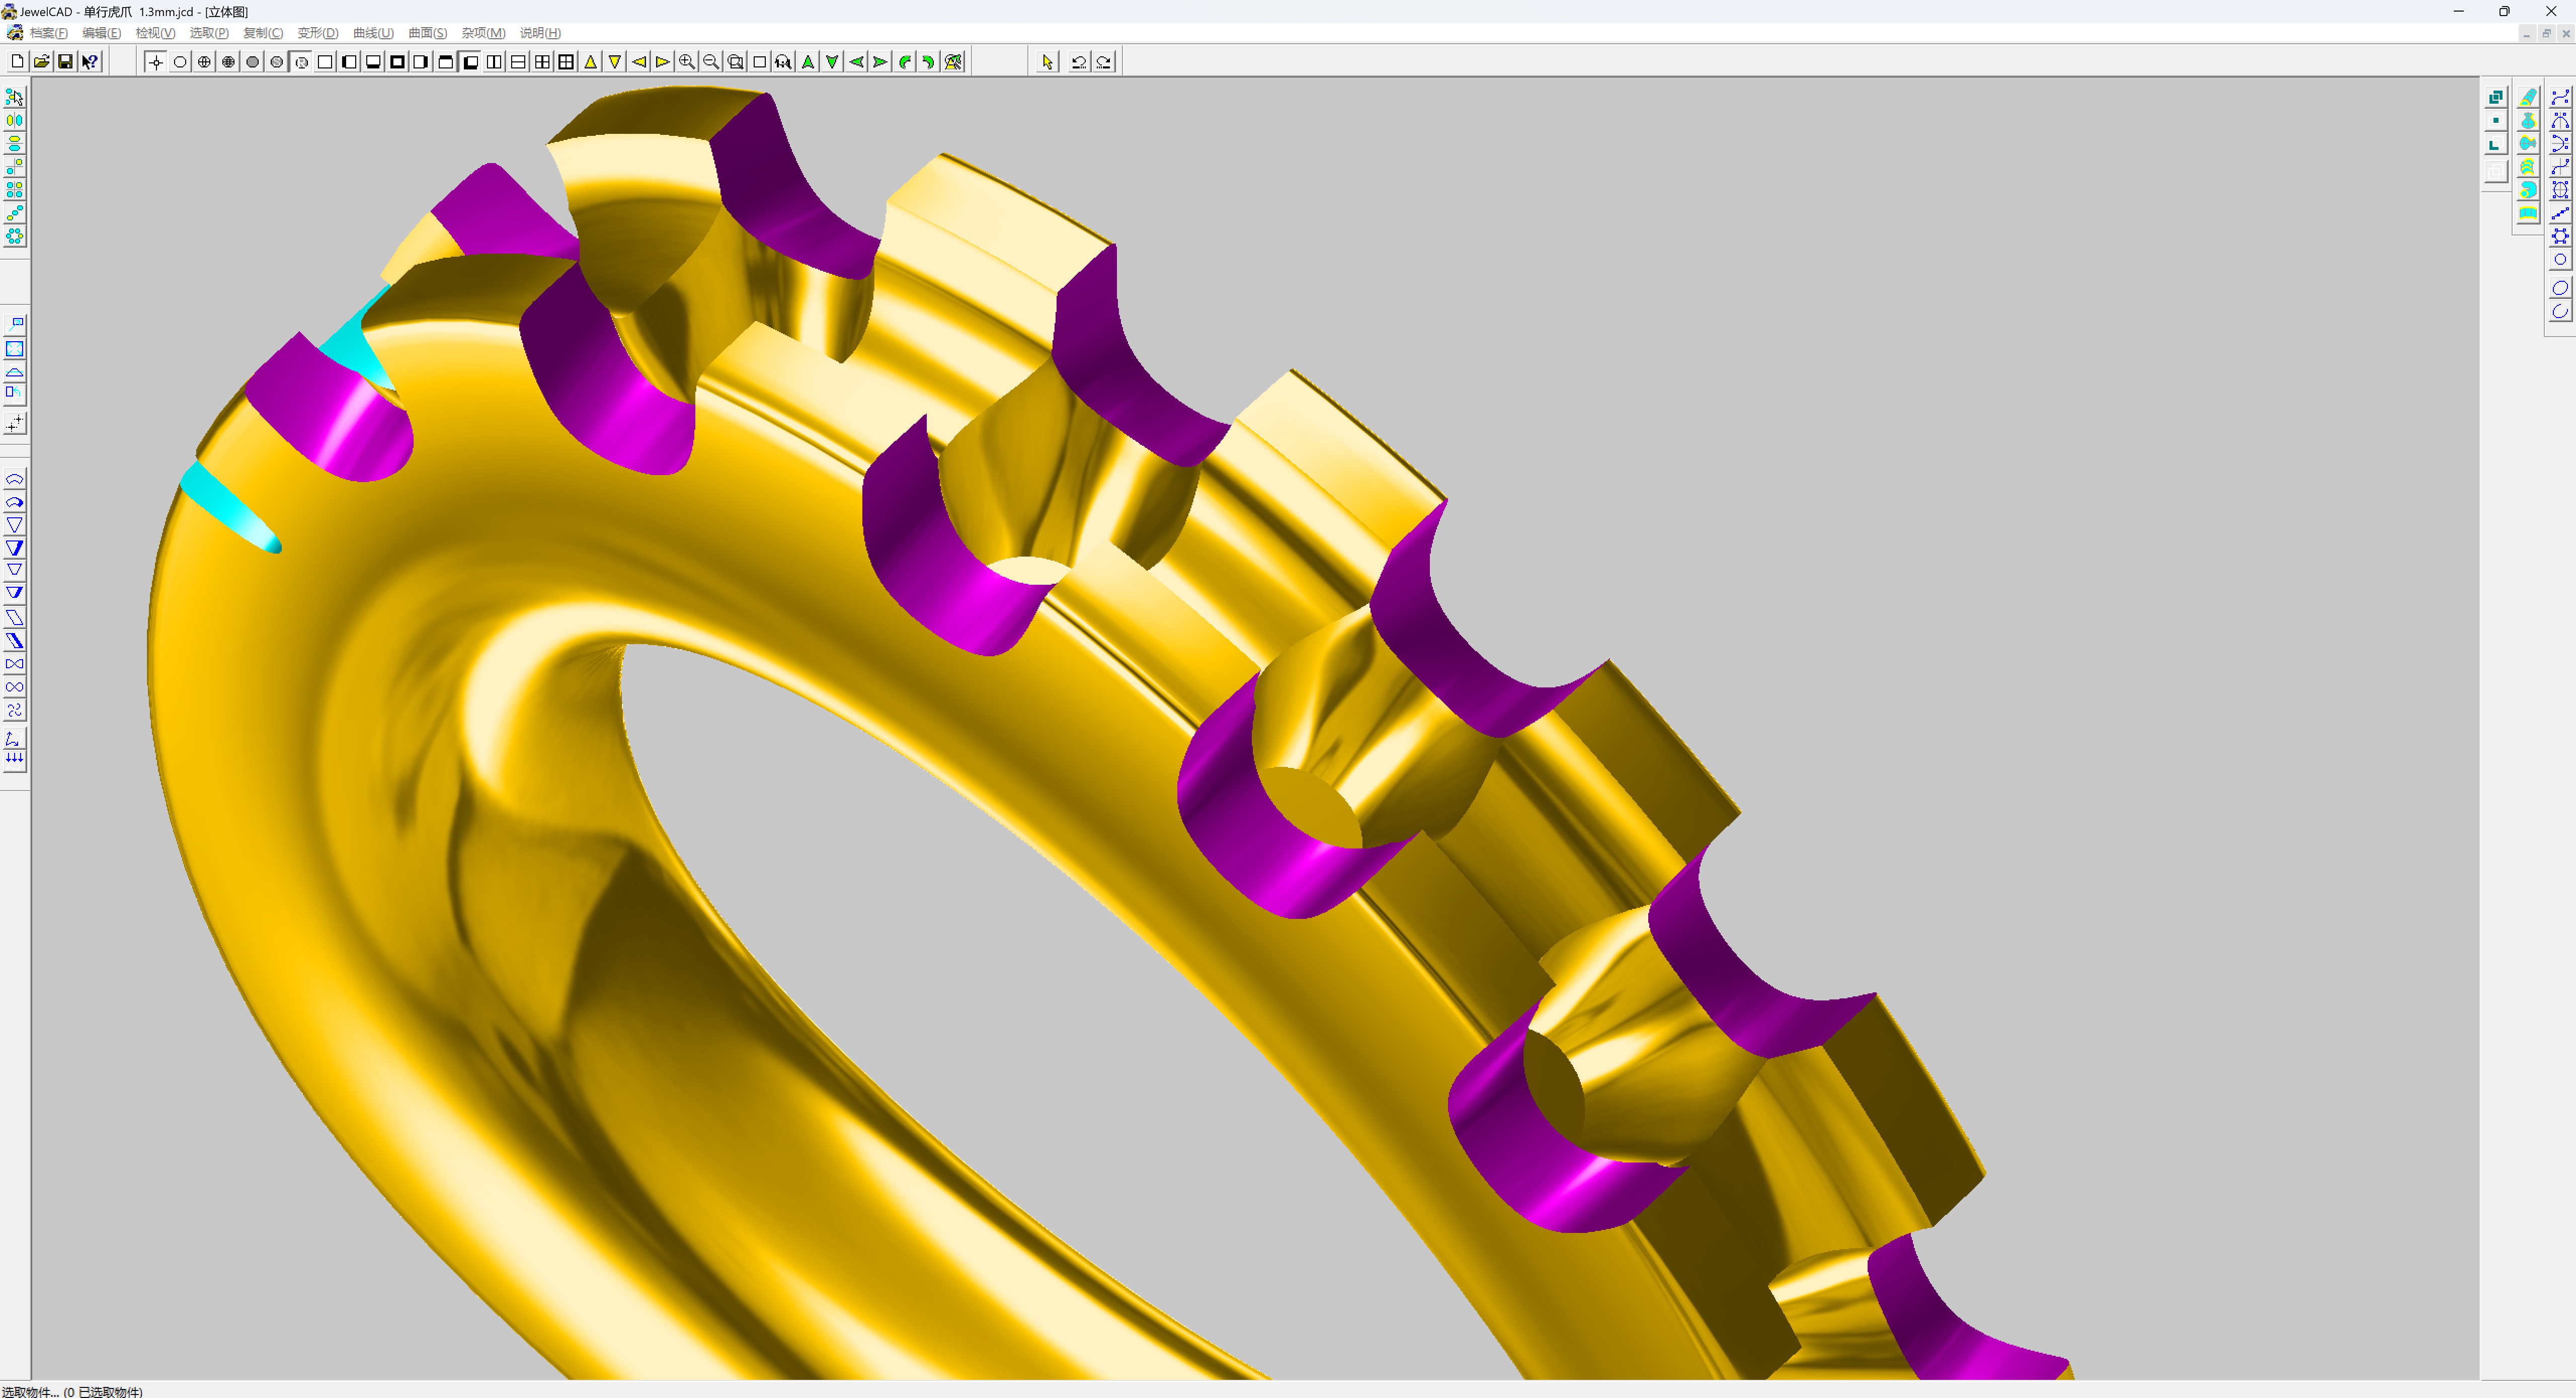Open the 变形(D) deform menu
Image resolution: width=2576 pixels, height=1398 pixels.
pyautogui.click(x=318, y=33)
